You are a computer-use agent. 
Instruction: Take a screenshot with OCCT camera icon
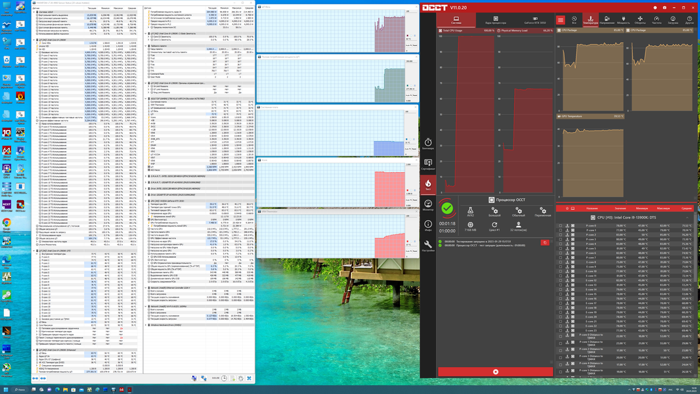[x=665, y=8]
